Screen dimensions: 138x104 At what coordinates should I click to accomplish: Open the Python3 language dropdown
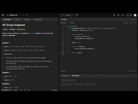(x=64, y=23)
